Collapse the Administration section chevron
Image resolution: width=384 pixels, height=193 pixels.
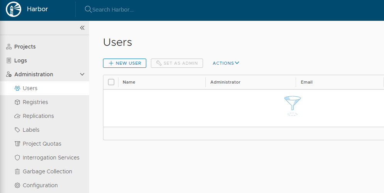click(82, 74)
